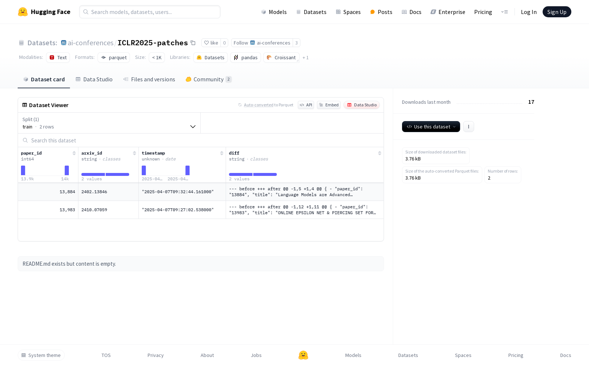
Task: Follow ai-conferences organization
Action: coord(262,43)
